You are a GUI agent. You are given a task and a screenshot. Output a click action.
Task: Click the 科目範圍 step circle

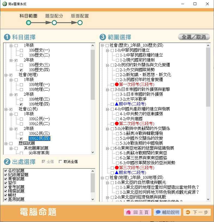(29, 23)
